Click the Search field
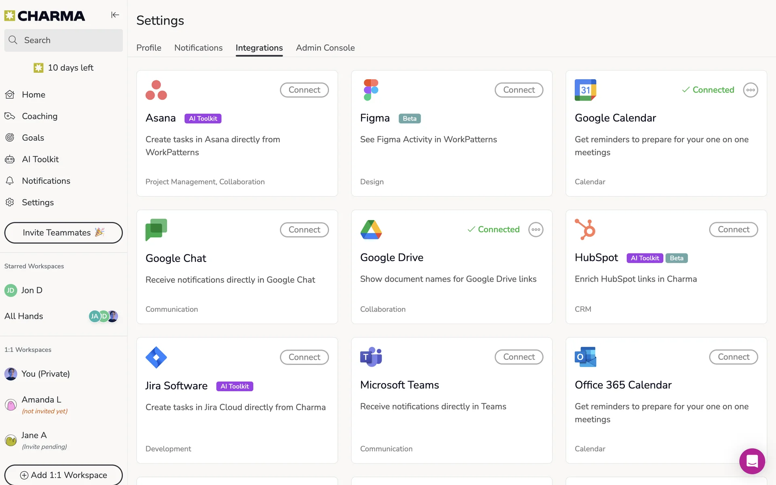 tap(63, 40)
